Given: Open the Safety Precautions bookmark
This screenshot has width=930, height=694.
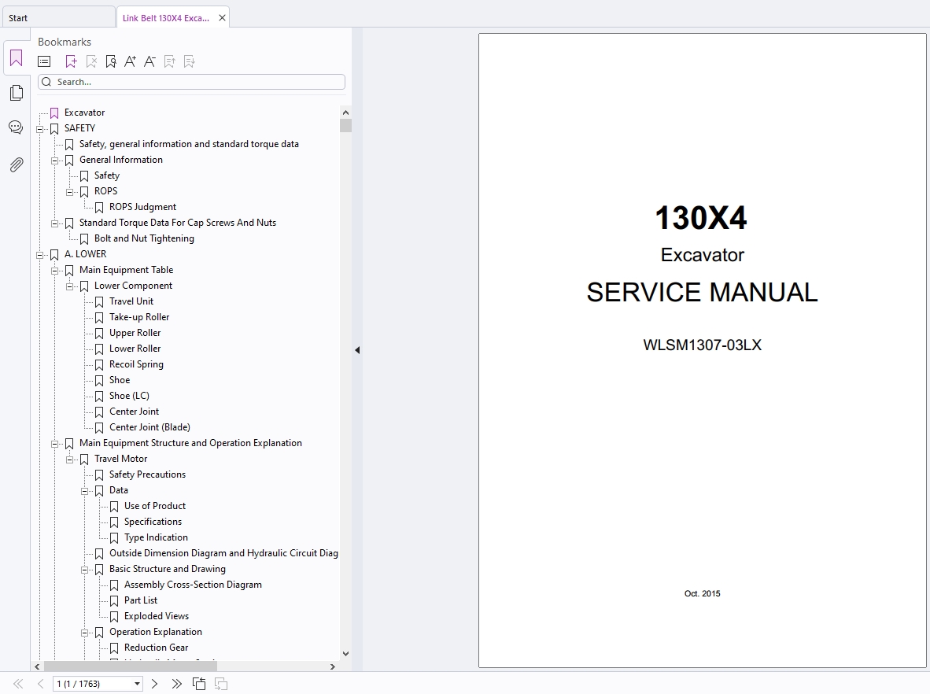Looking at the screenshot, I should [147, 474].
